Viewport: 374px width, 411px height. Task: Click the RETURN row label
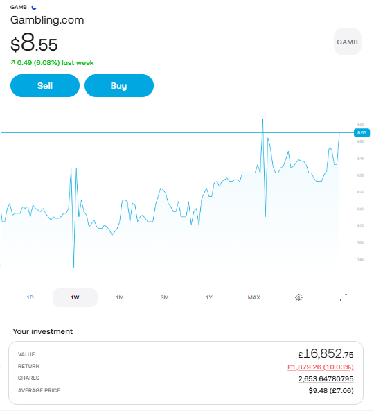pyautogui.click(x=28, y=366)
